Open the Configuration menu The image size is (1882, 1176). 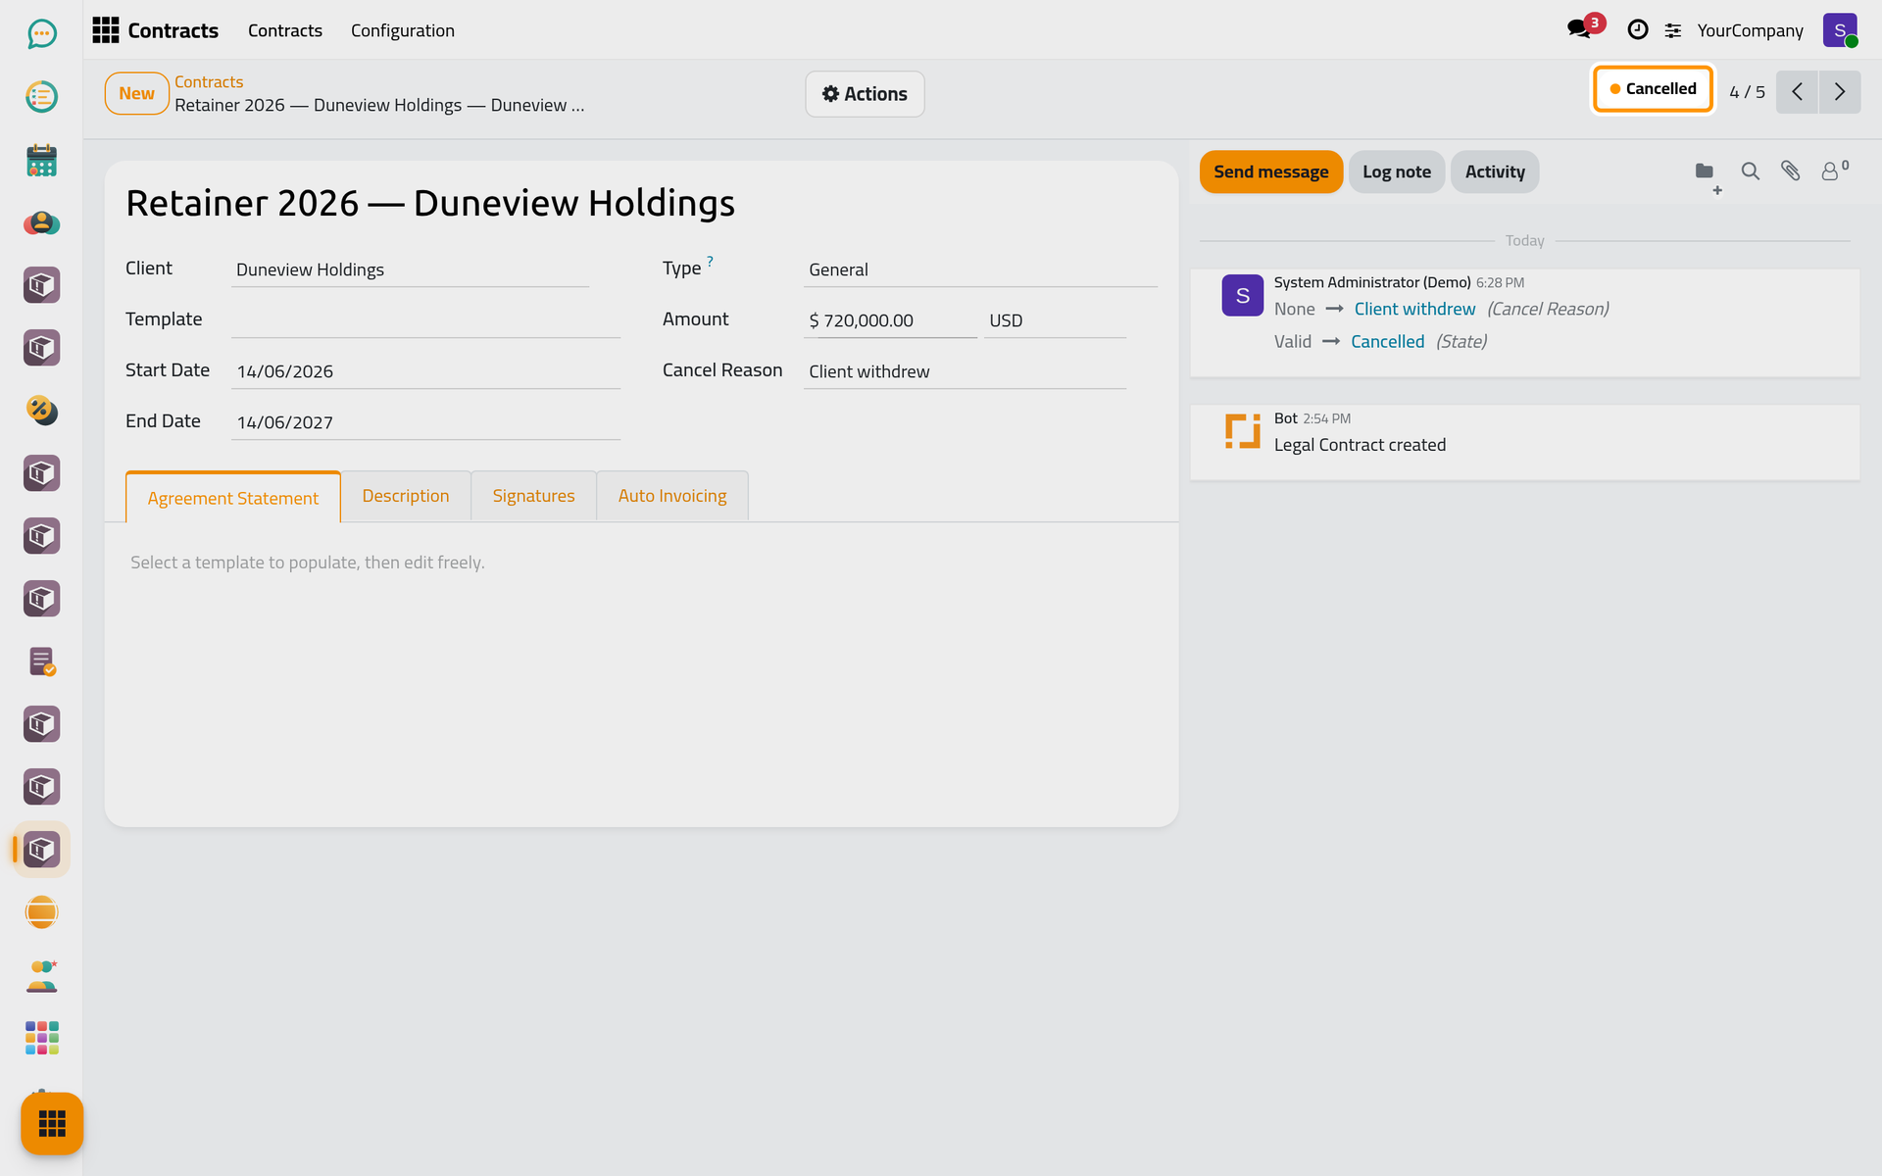click(403, 30)
